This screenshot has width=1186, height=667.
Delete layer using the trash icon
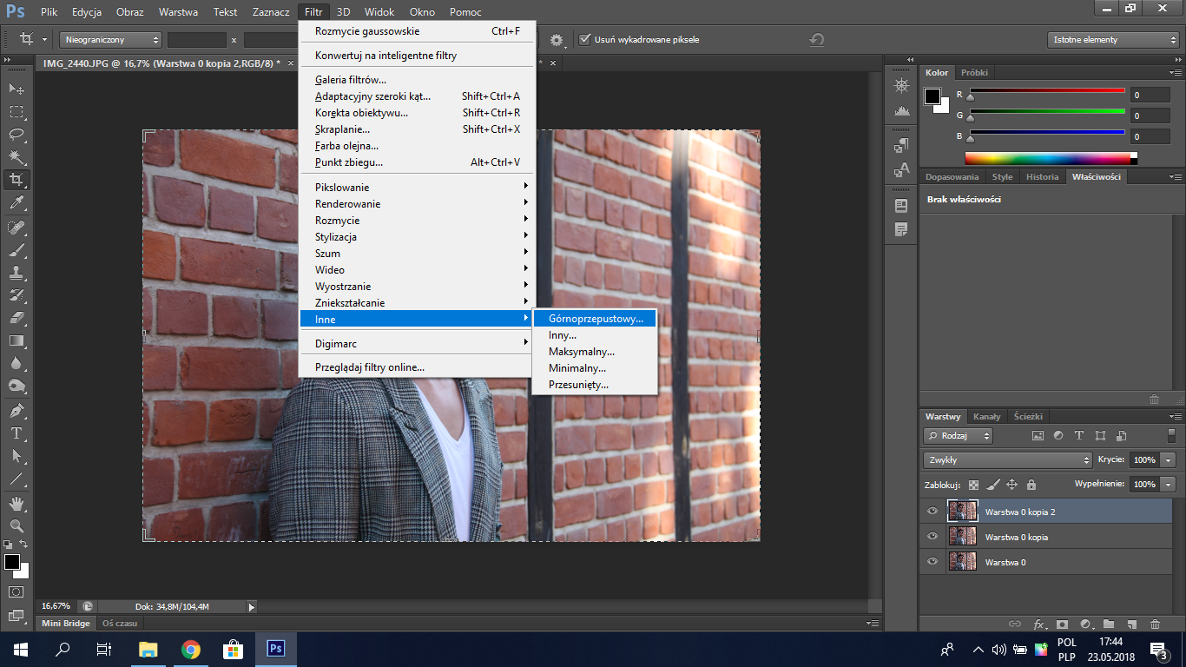click(x=1155, y=624)
